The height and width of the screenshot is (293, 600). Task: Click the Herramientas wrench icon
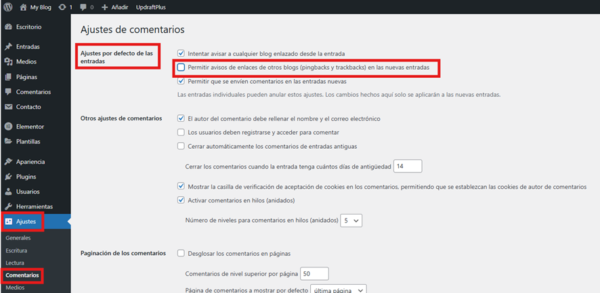pos(8,206)
